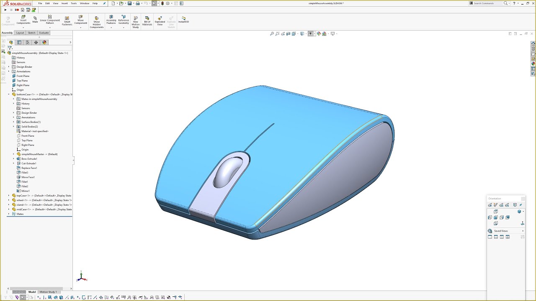Click the New document icon
Screen dimensions: 536x301
coord(113,3)
